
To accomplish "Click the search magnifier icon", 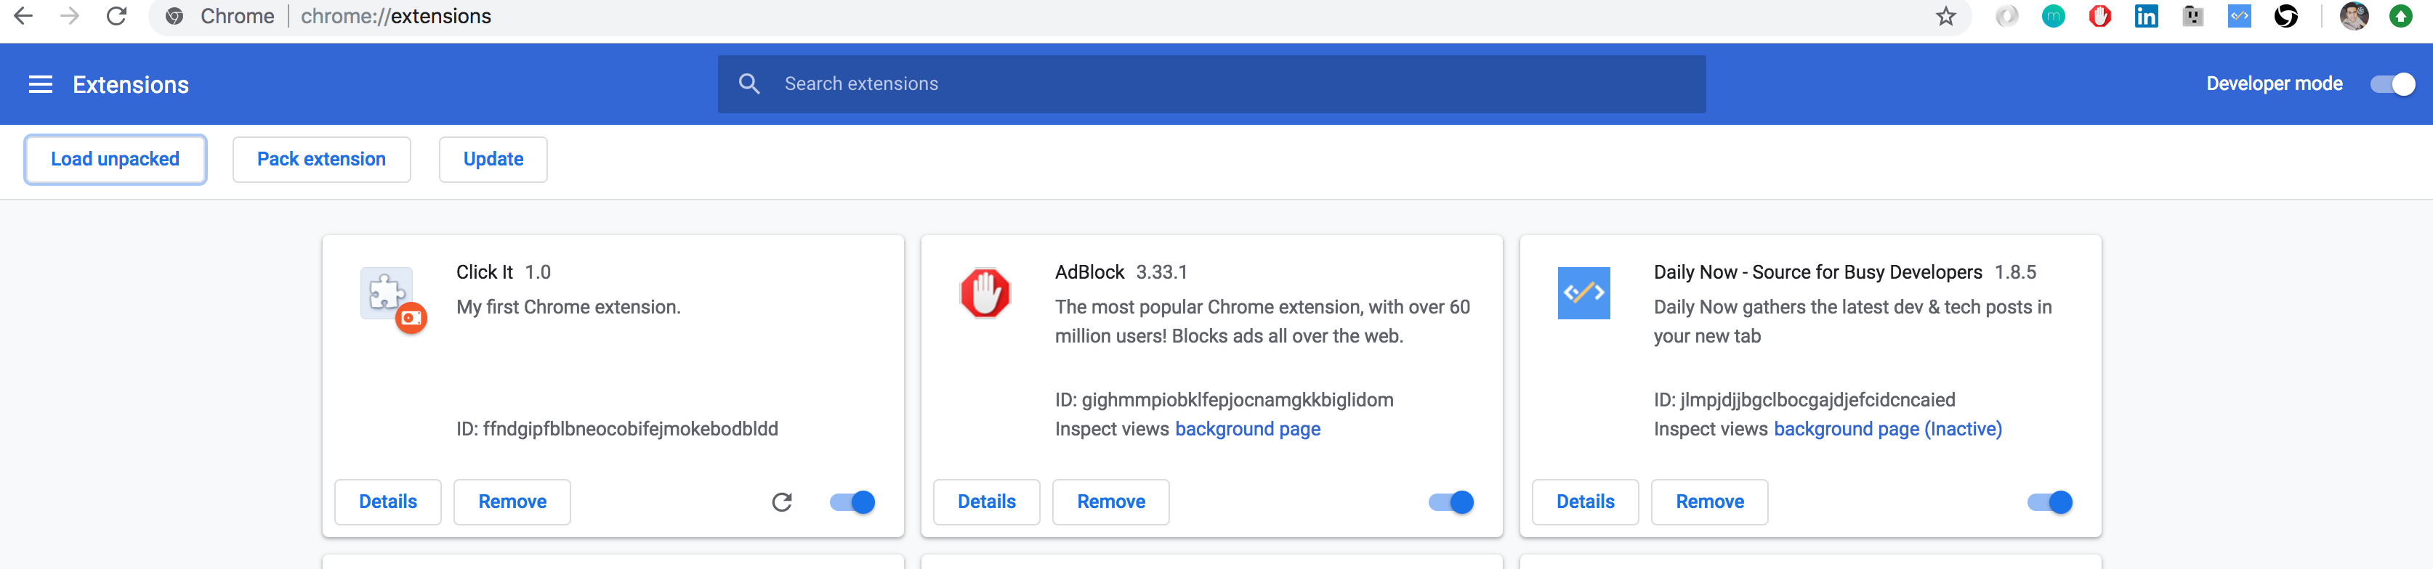I will [x=749, y=84].
